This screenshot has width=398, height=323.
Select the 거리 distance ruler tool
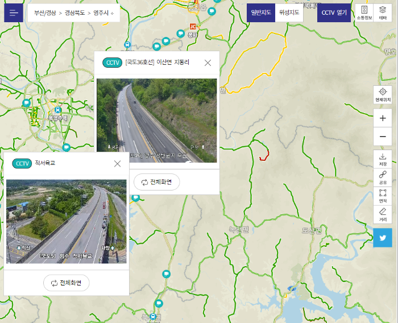point(383,214)
